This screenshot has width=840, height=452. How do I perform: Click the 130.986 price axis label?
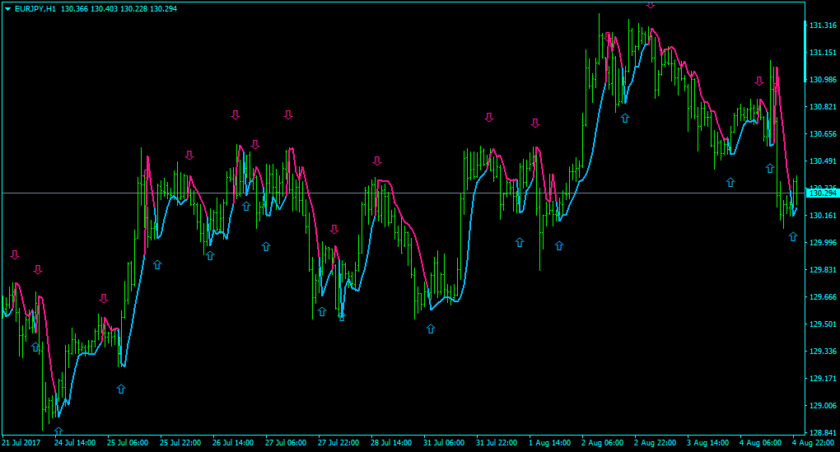pos(823,80)
